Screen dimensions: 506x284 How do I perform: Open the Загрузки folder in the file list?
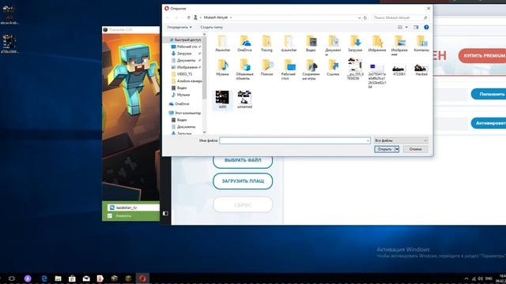355,44
